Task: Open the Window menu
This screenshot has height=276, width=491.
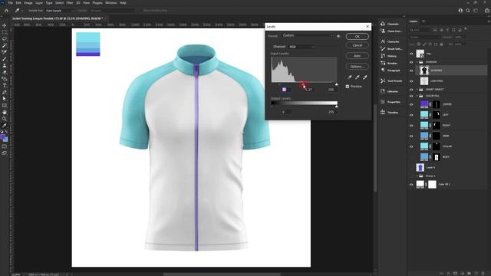Action: [x=110, y=3]
